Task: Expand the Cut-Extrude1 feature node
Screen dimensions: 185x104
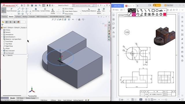Action: tap(2, 53)
